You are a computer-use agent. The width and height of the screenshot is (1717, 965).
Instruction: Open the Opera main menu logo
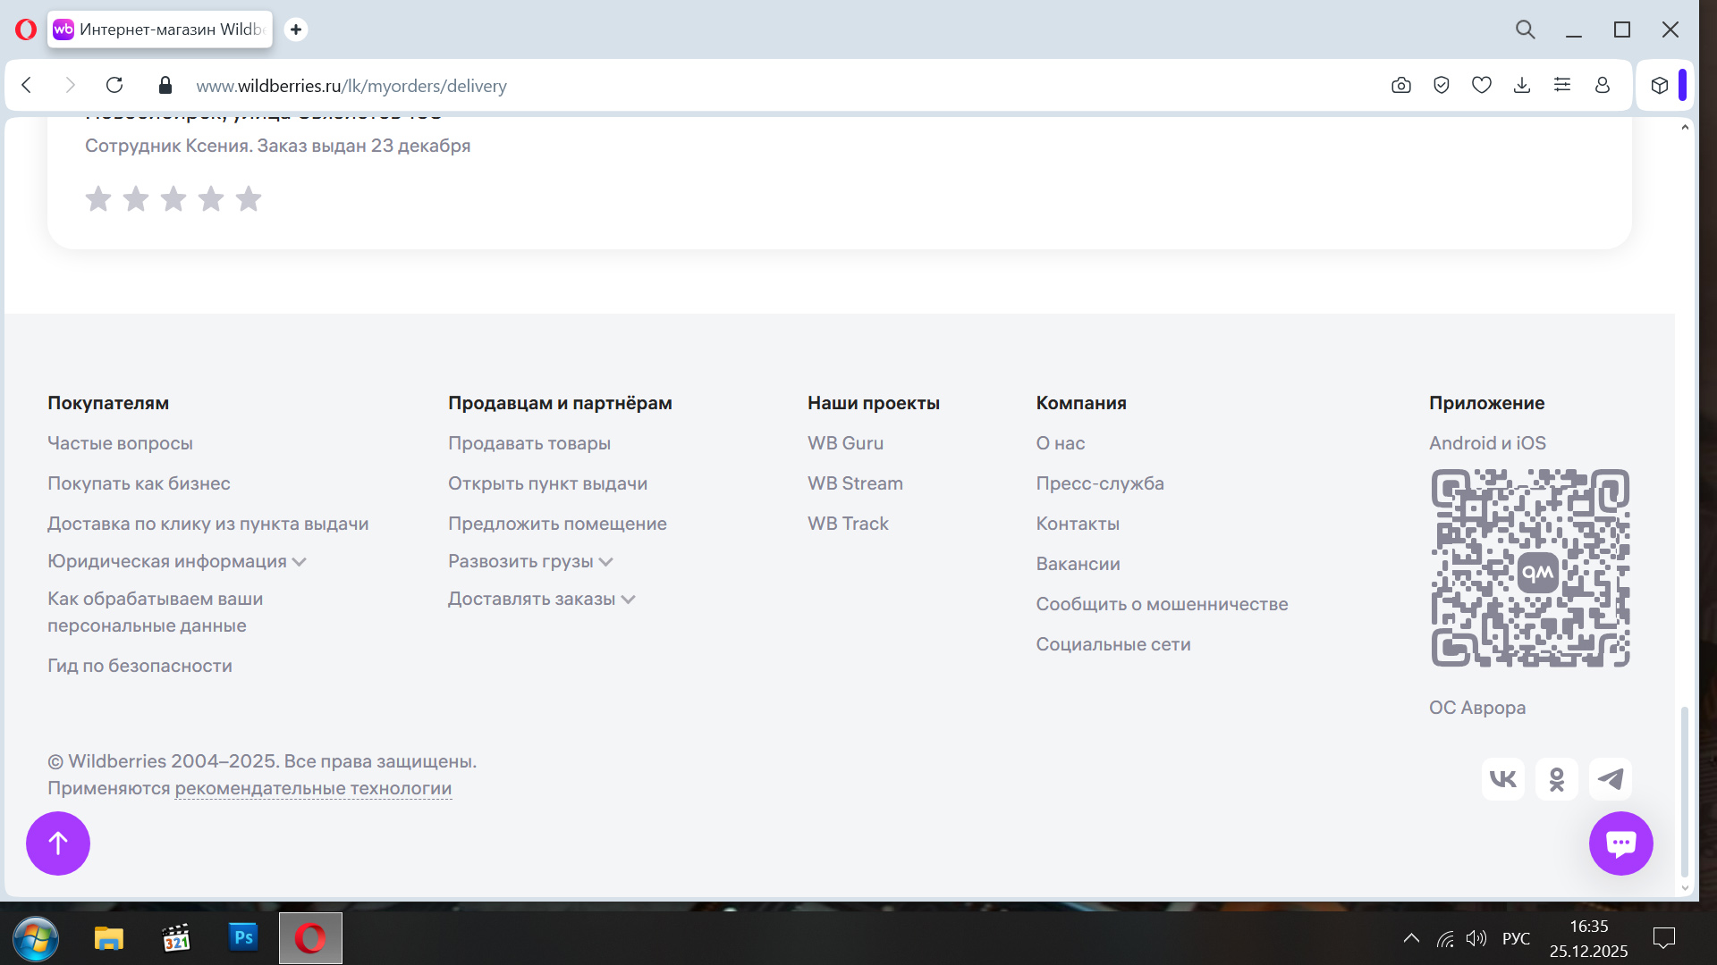26,29
